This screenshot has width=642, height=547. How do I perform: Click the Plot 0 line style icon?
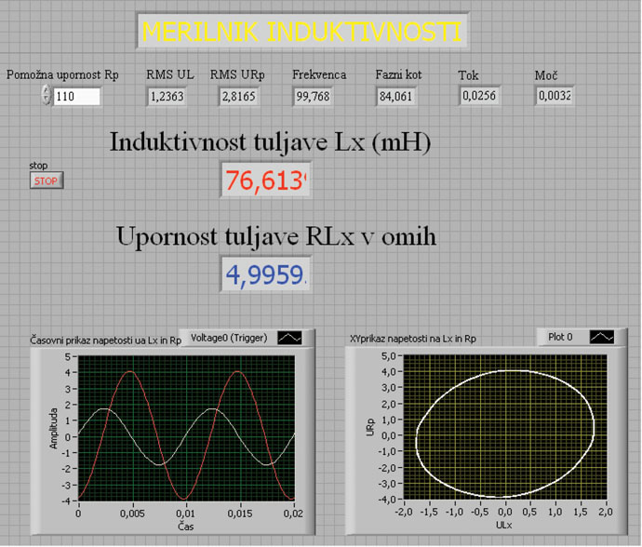click(x=600, y=337)
